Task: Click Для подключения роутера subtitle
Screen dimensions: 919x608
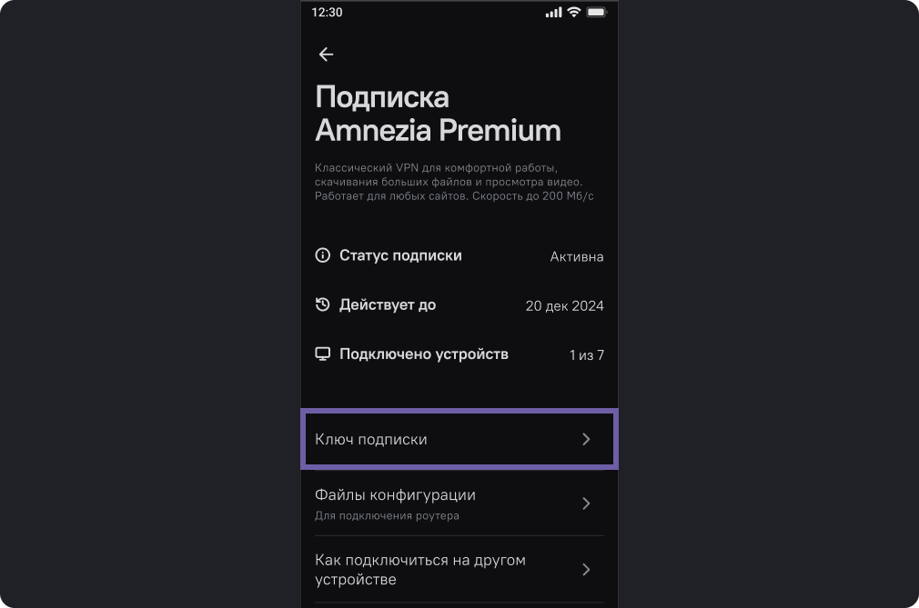Action: pyautogui.click(x=387, y=515)
